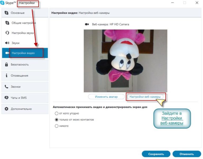The width and height of the screenshot is (203, 159).
Task: Click the 'Веб-камера: HP HD Camera' text
Action: [x=110, y=24]
